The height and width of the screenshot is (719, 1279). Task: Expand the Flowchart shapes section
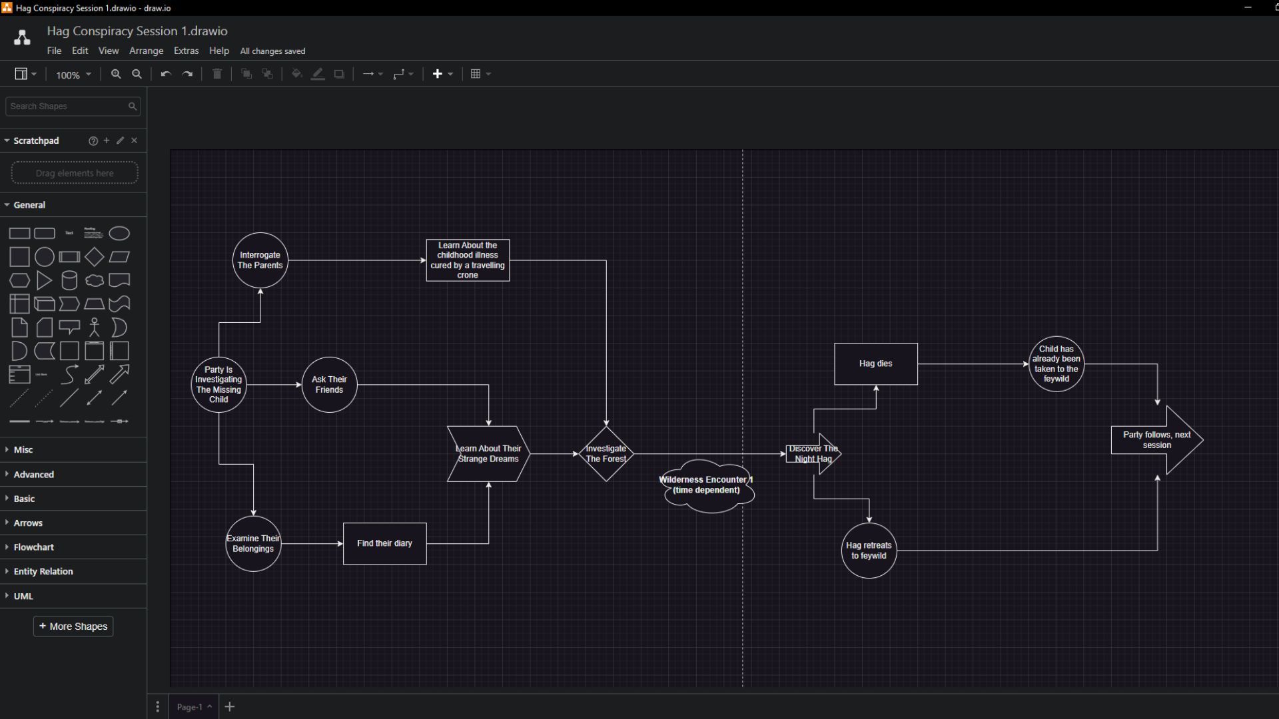tap(33, 547)
